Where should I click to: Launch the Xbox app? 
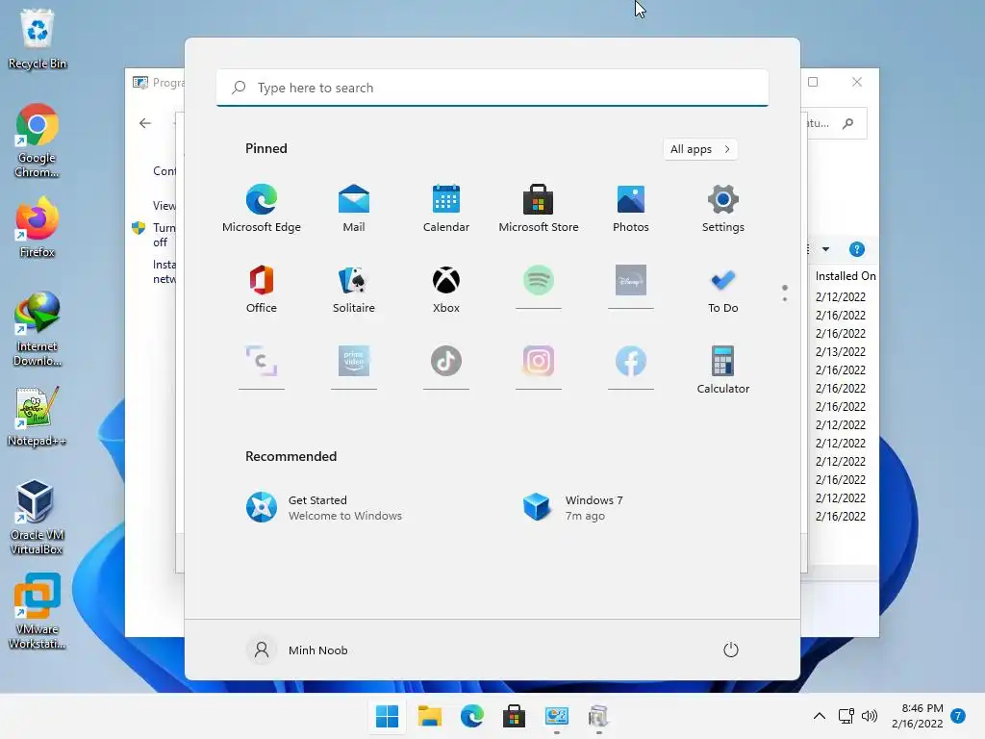coord(446,289)
